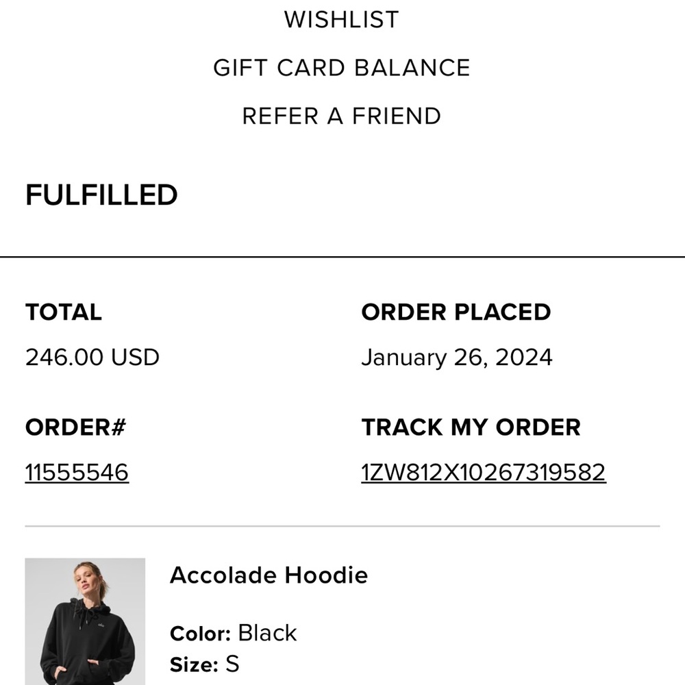Viewport: 685px width, 685px height.
Task: Go to Gift Card Balance
Action: pos(341,68)
